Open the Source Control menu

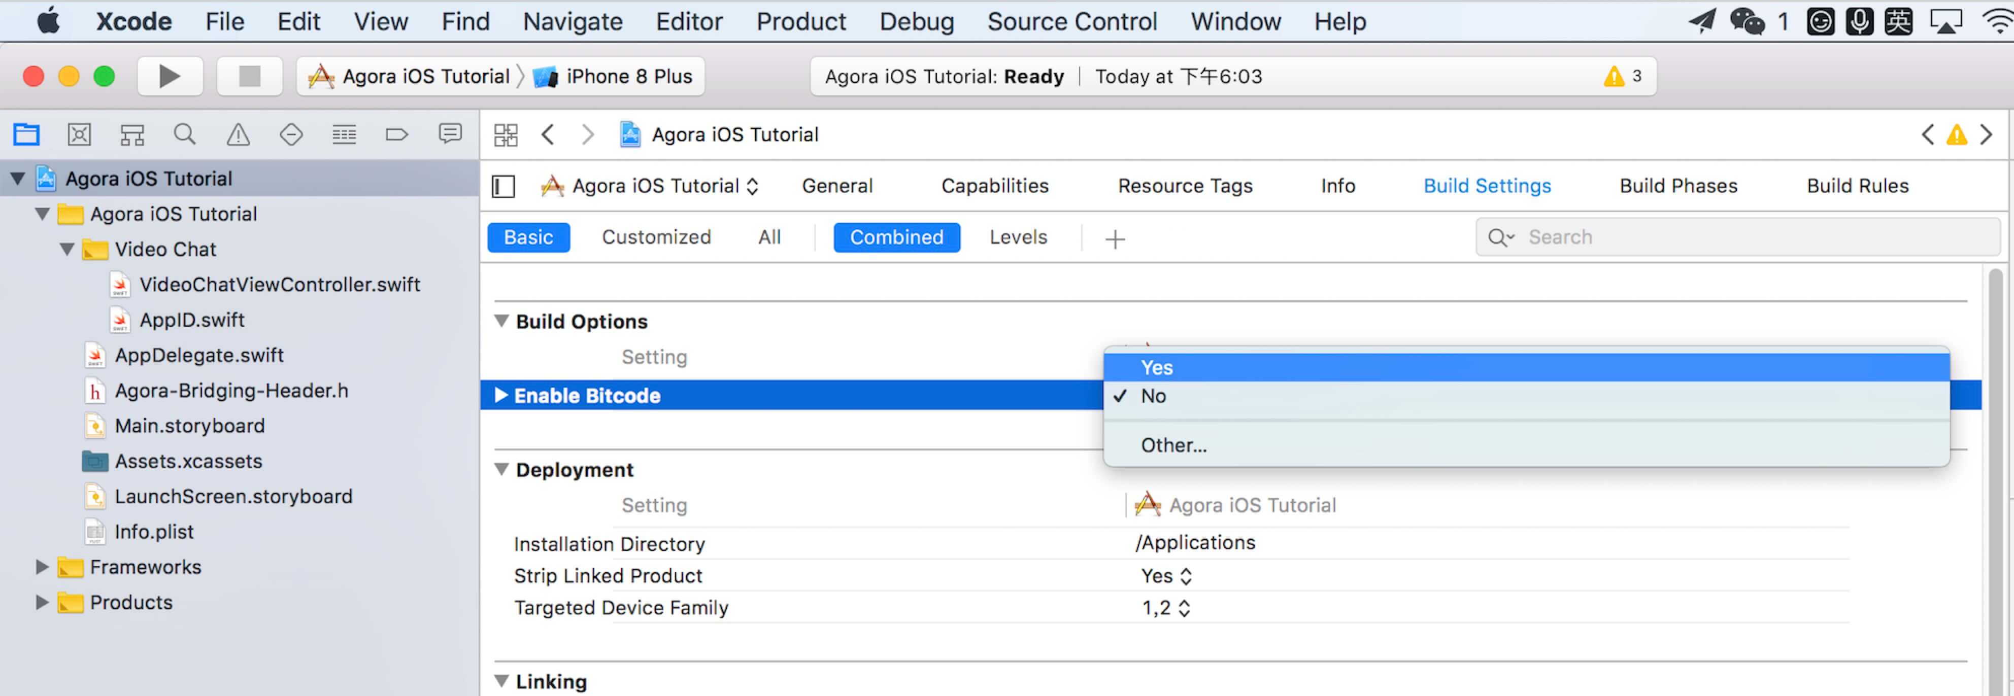tap(1072, 21)
